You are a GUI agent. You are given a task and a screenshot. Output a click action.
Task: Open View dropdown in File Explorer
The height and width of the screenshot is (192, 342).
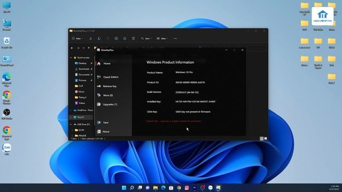click(162, 38)
